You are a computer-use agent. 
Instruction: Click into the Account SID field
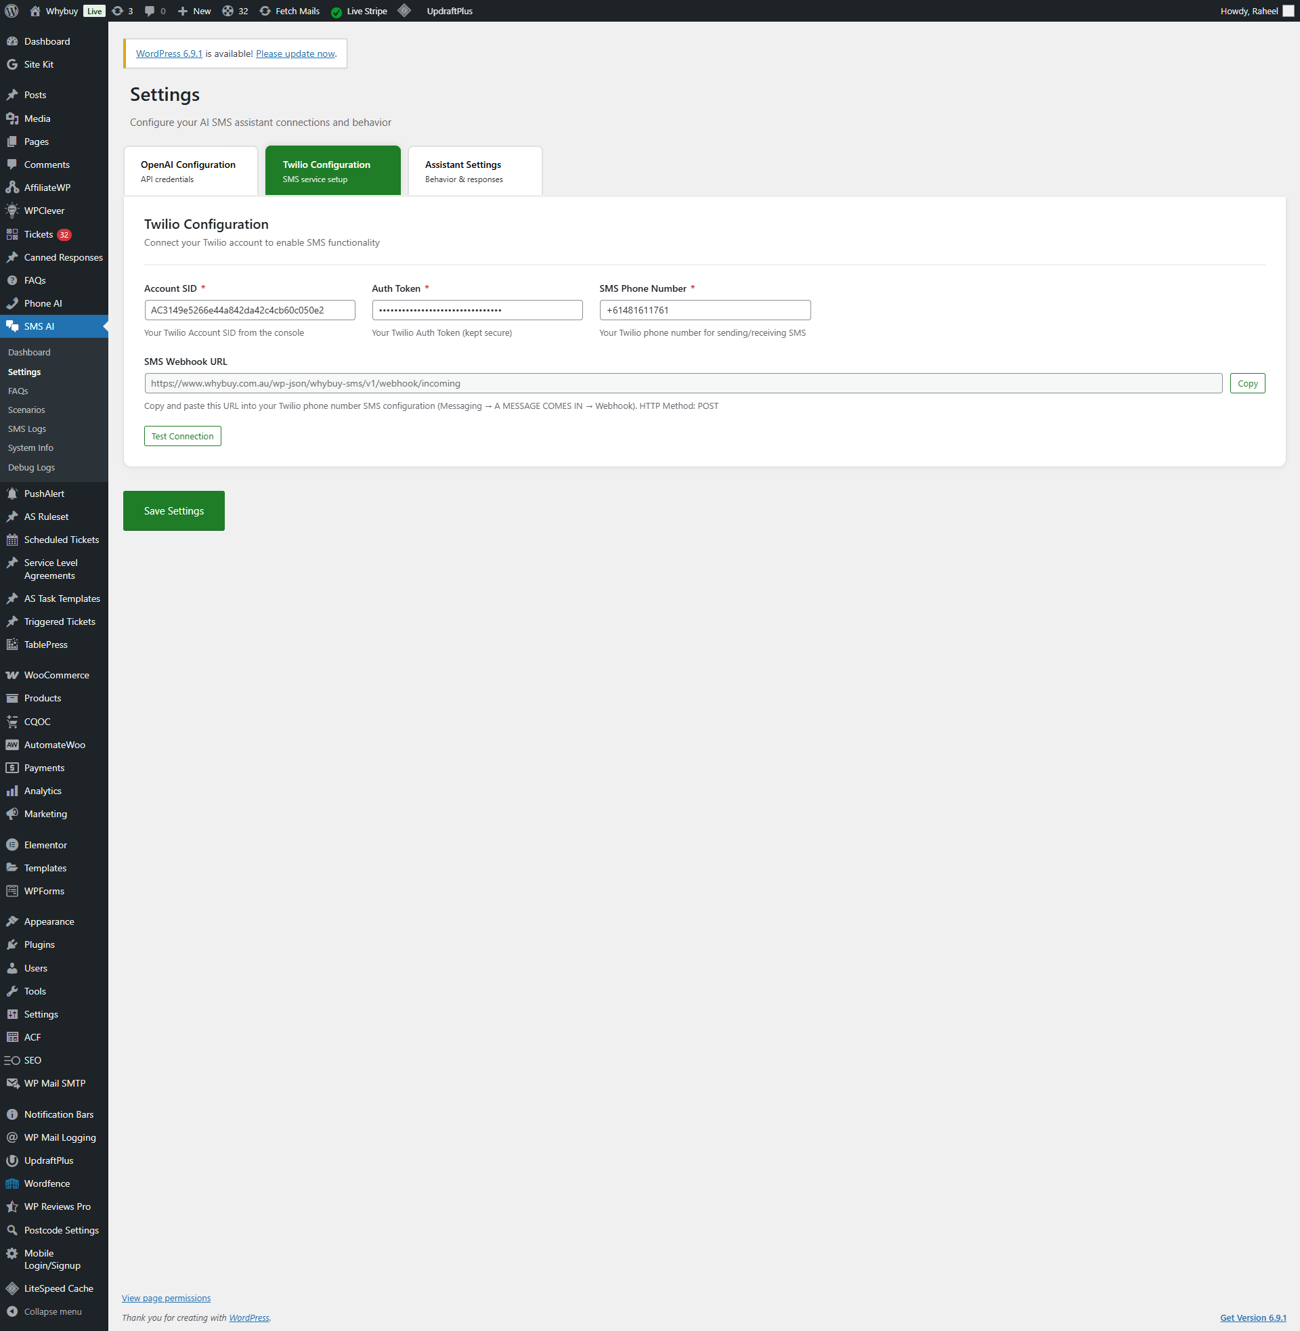click(249, 310)
